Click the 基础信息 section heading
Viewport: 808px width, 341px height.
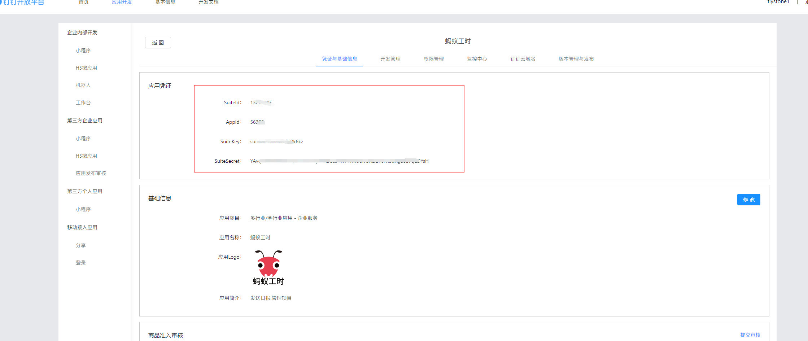click(x=160, y=198)
